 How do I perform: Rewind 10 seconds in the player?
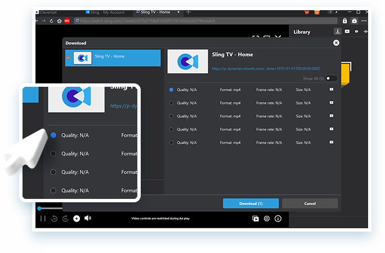[54, 218]
